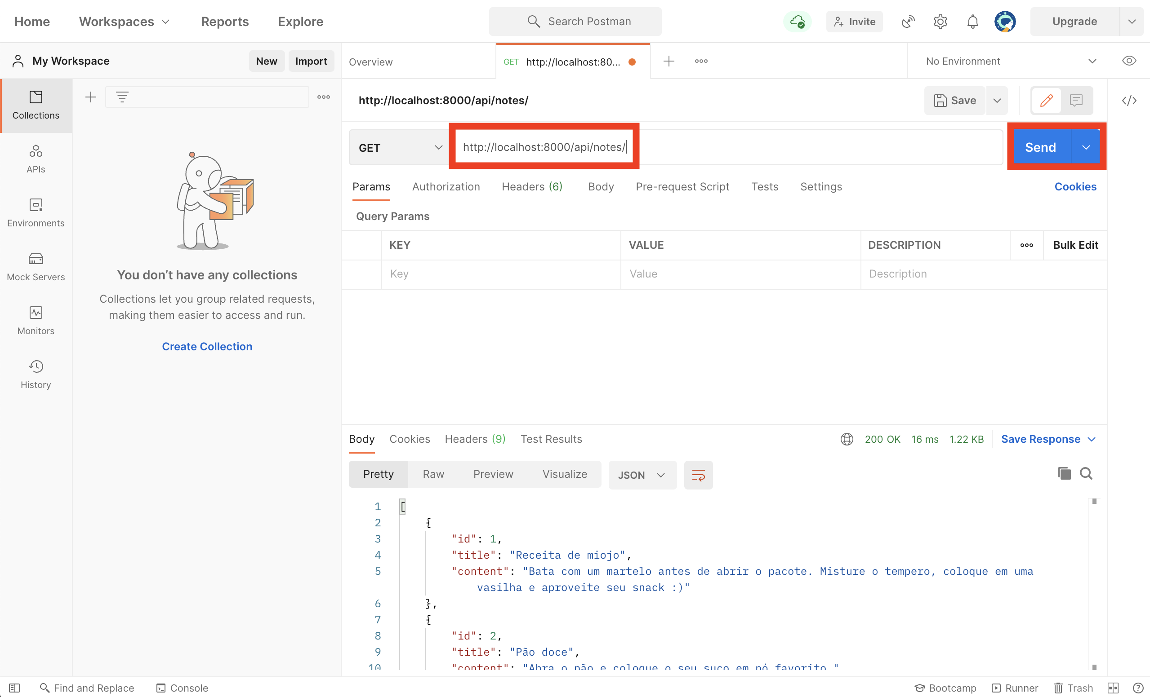Open Runner from the status bar

tap(1015, 688)
